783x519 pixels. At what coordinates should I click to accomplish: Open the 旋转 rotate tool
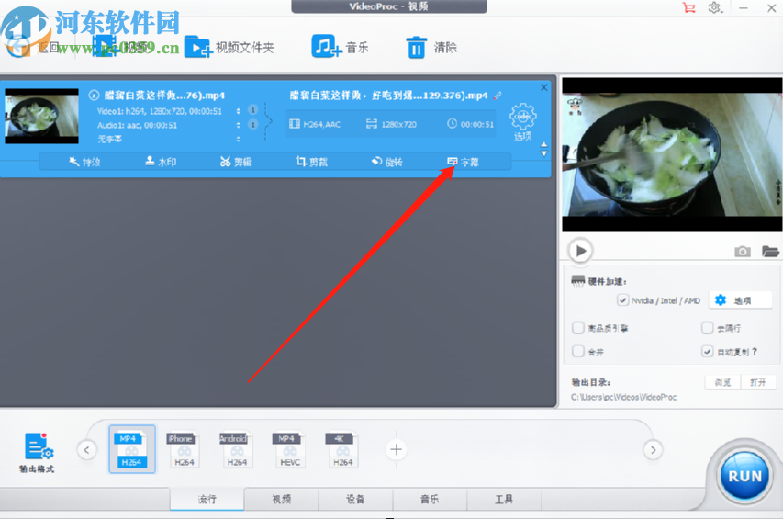tap(386, 162)
